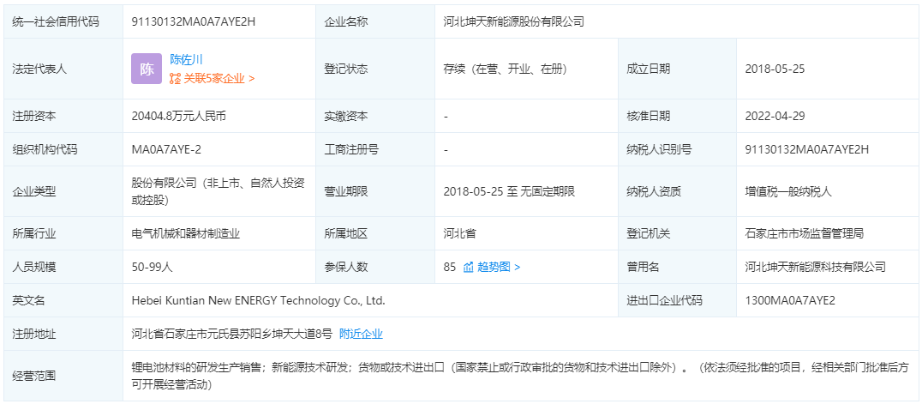The height and width of the screenshot is (404, 922).
Task: Click the former name 河北坤天新能源科技有限公司
Action: pyautogui.click(x=815, y=267)
